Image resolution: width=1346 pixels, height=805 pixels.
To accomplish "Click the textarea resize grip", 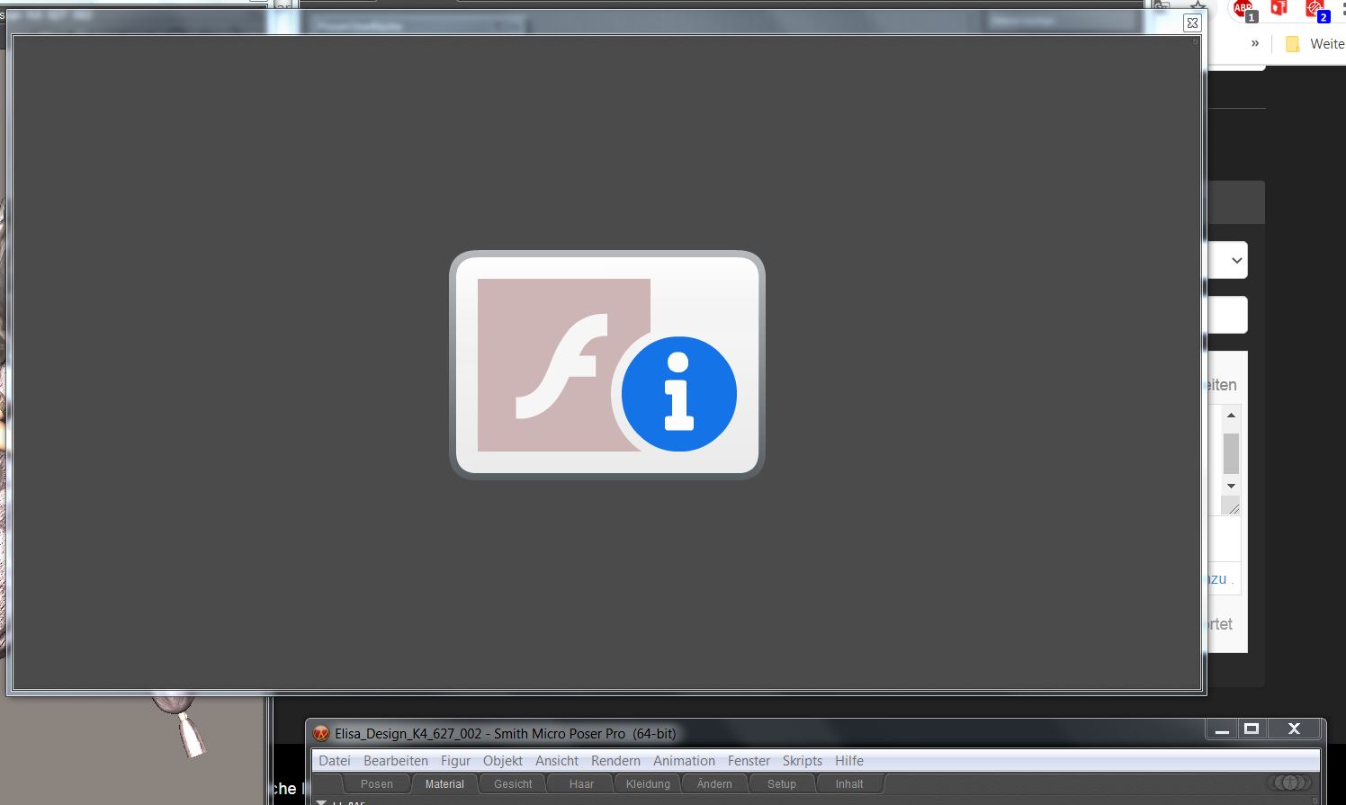I will tap(1232, 507).
